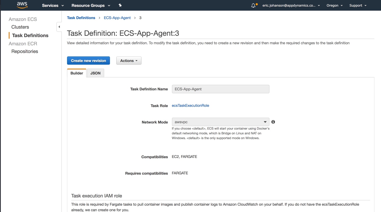Click the pin shortcut icon in the header
The height and width of the screenshot is (212, 381).
120,5
